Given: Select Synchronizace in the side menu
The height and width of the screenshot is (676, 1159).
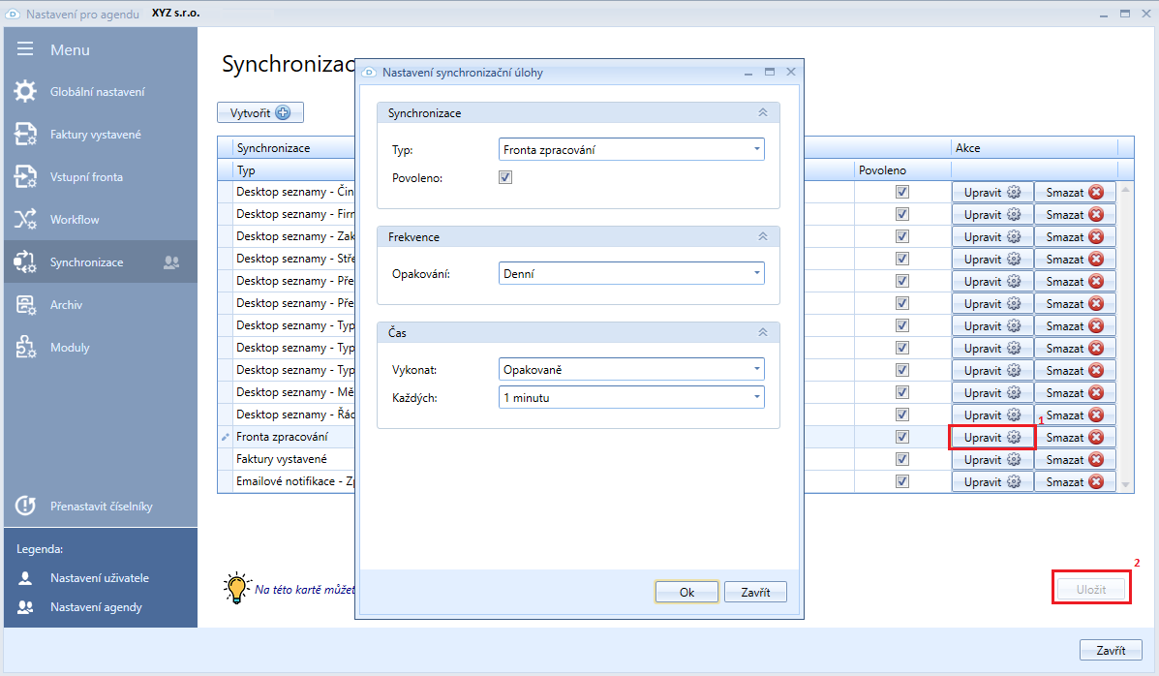Looking at the screenshot, I should 86,262.
